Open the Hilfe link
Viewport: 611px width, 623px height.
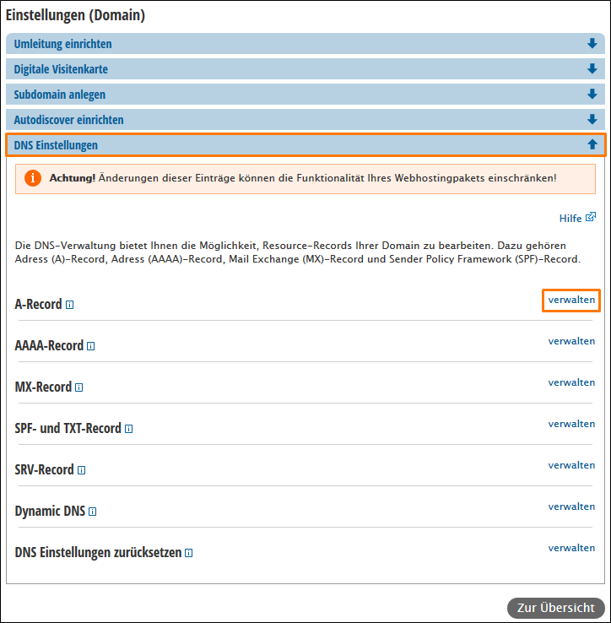point(570,218)
